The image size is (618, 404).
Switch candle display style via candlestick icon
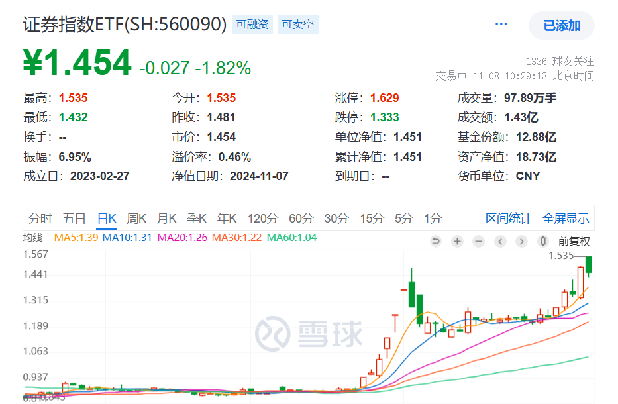tap(542, 242)
